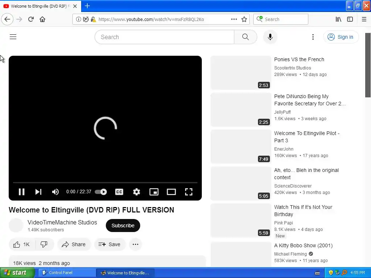This screenshot has height=278, width=371.
Task: Open Firefox hamburger menu
Action: coord(364,20)
